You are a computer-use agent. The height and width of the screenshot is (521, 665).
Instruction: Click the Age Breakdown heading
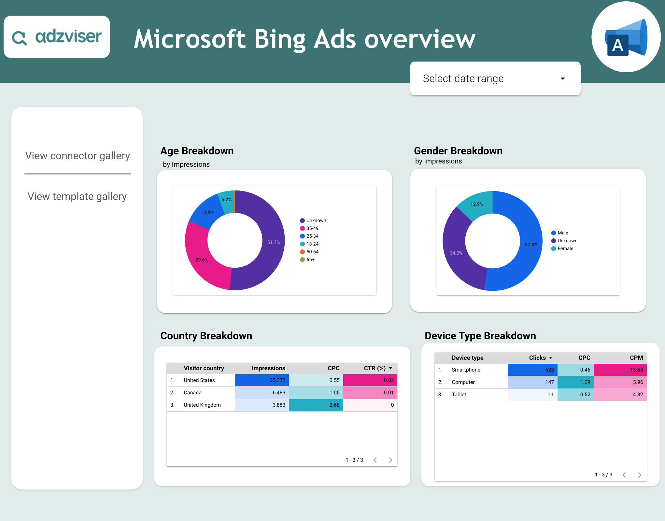coord(197,151)
